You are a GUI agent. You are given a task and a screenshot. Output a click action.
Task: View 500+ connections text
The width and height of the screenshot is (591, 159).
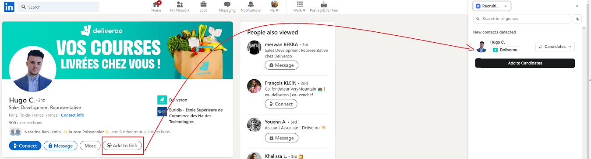click(x=25, y=123)
